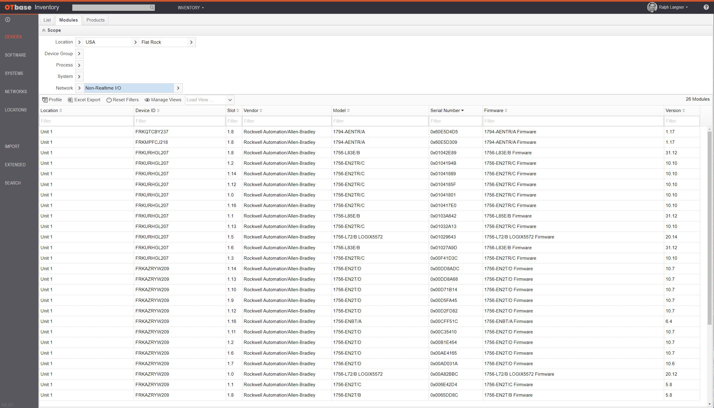Screen dimensions: 714x408
Task: Click the Model filter field
Action: 380,121
